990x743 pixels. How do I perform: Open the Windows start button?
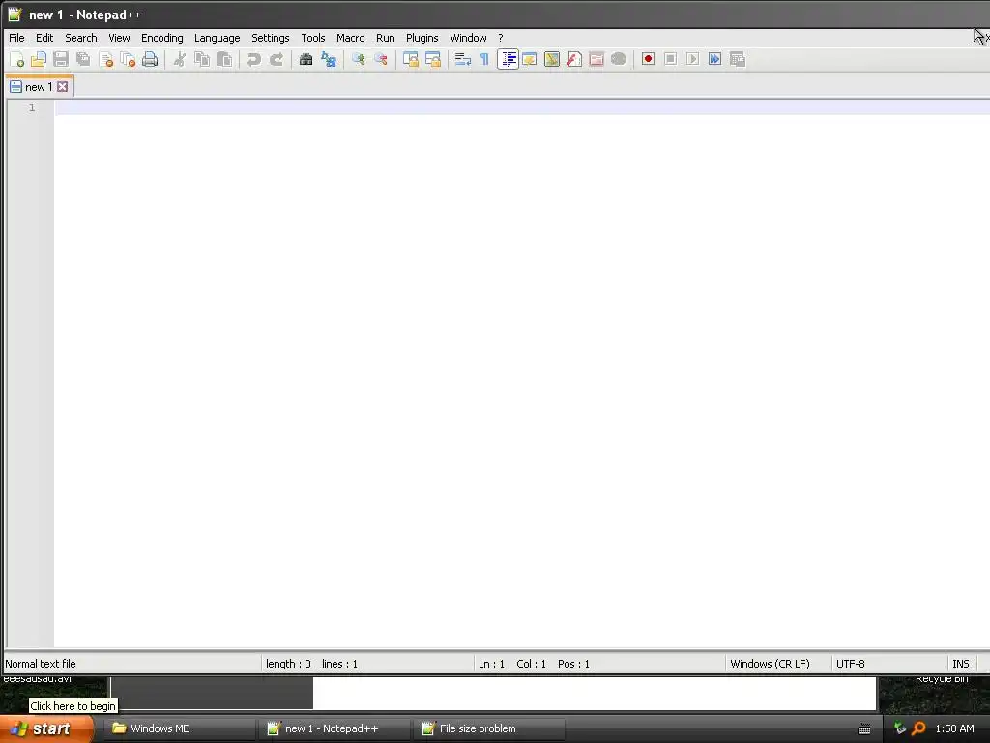(x=45, y=728)
